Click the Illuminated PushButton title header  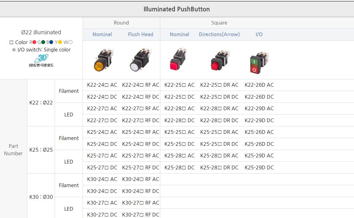177,9
